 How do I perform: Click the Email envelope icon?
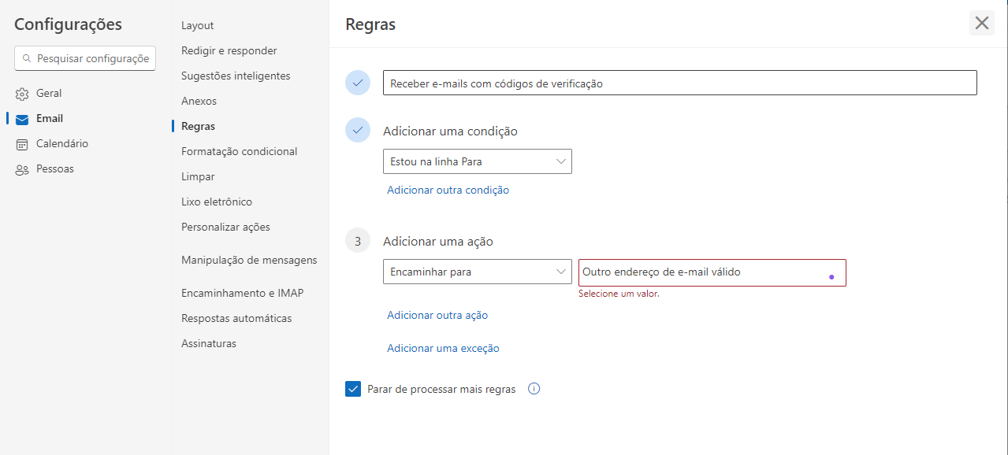(x=22, y=119)
